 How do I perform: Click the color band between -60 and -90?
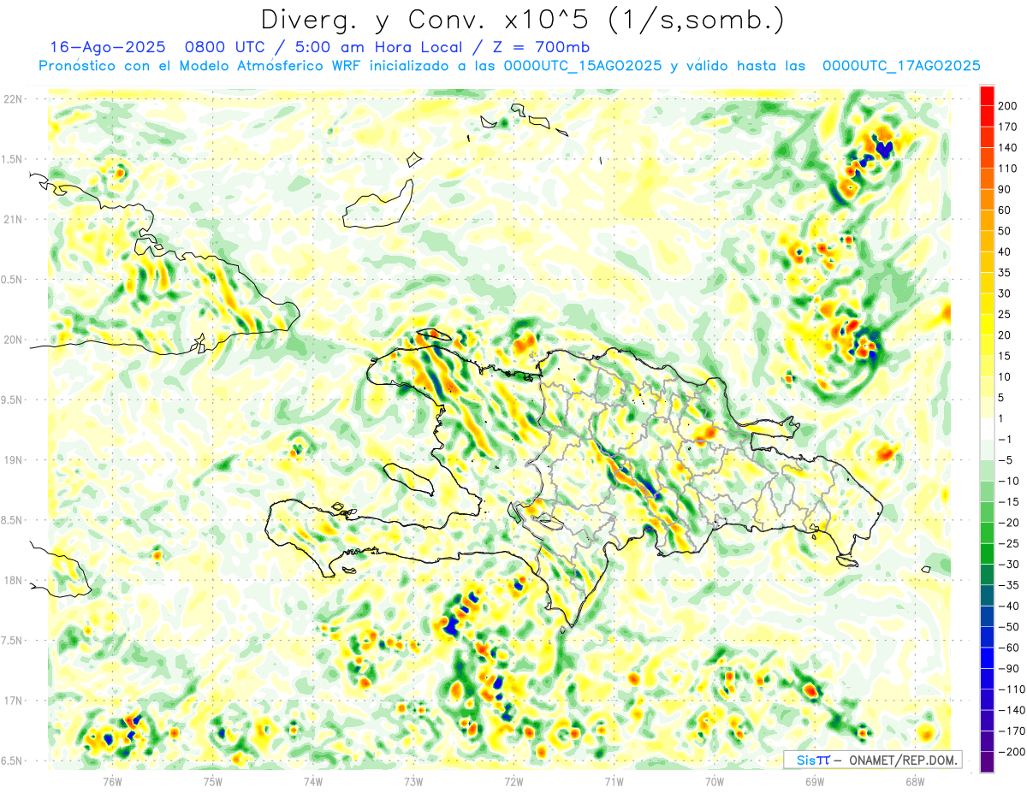tap(987, 658)
